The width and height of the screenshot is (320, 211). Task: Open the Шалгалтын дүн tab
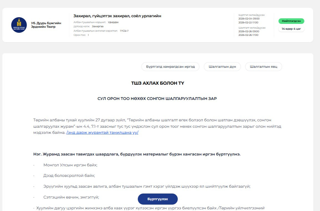coord(222,67)
